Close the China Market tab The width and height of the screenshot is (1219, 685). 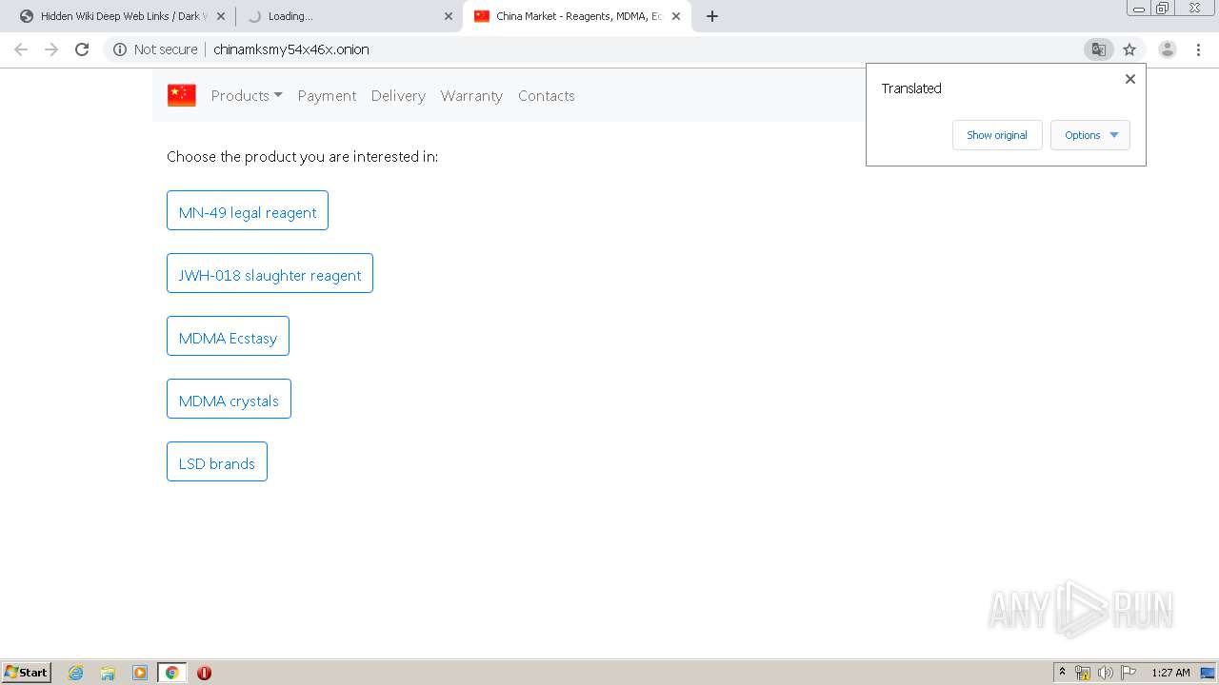[676, 16]
